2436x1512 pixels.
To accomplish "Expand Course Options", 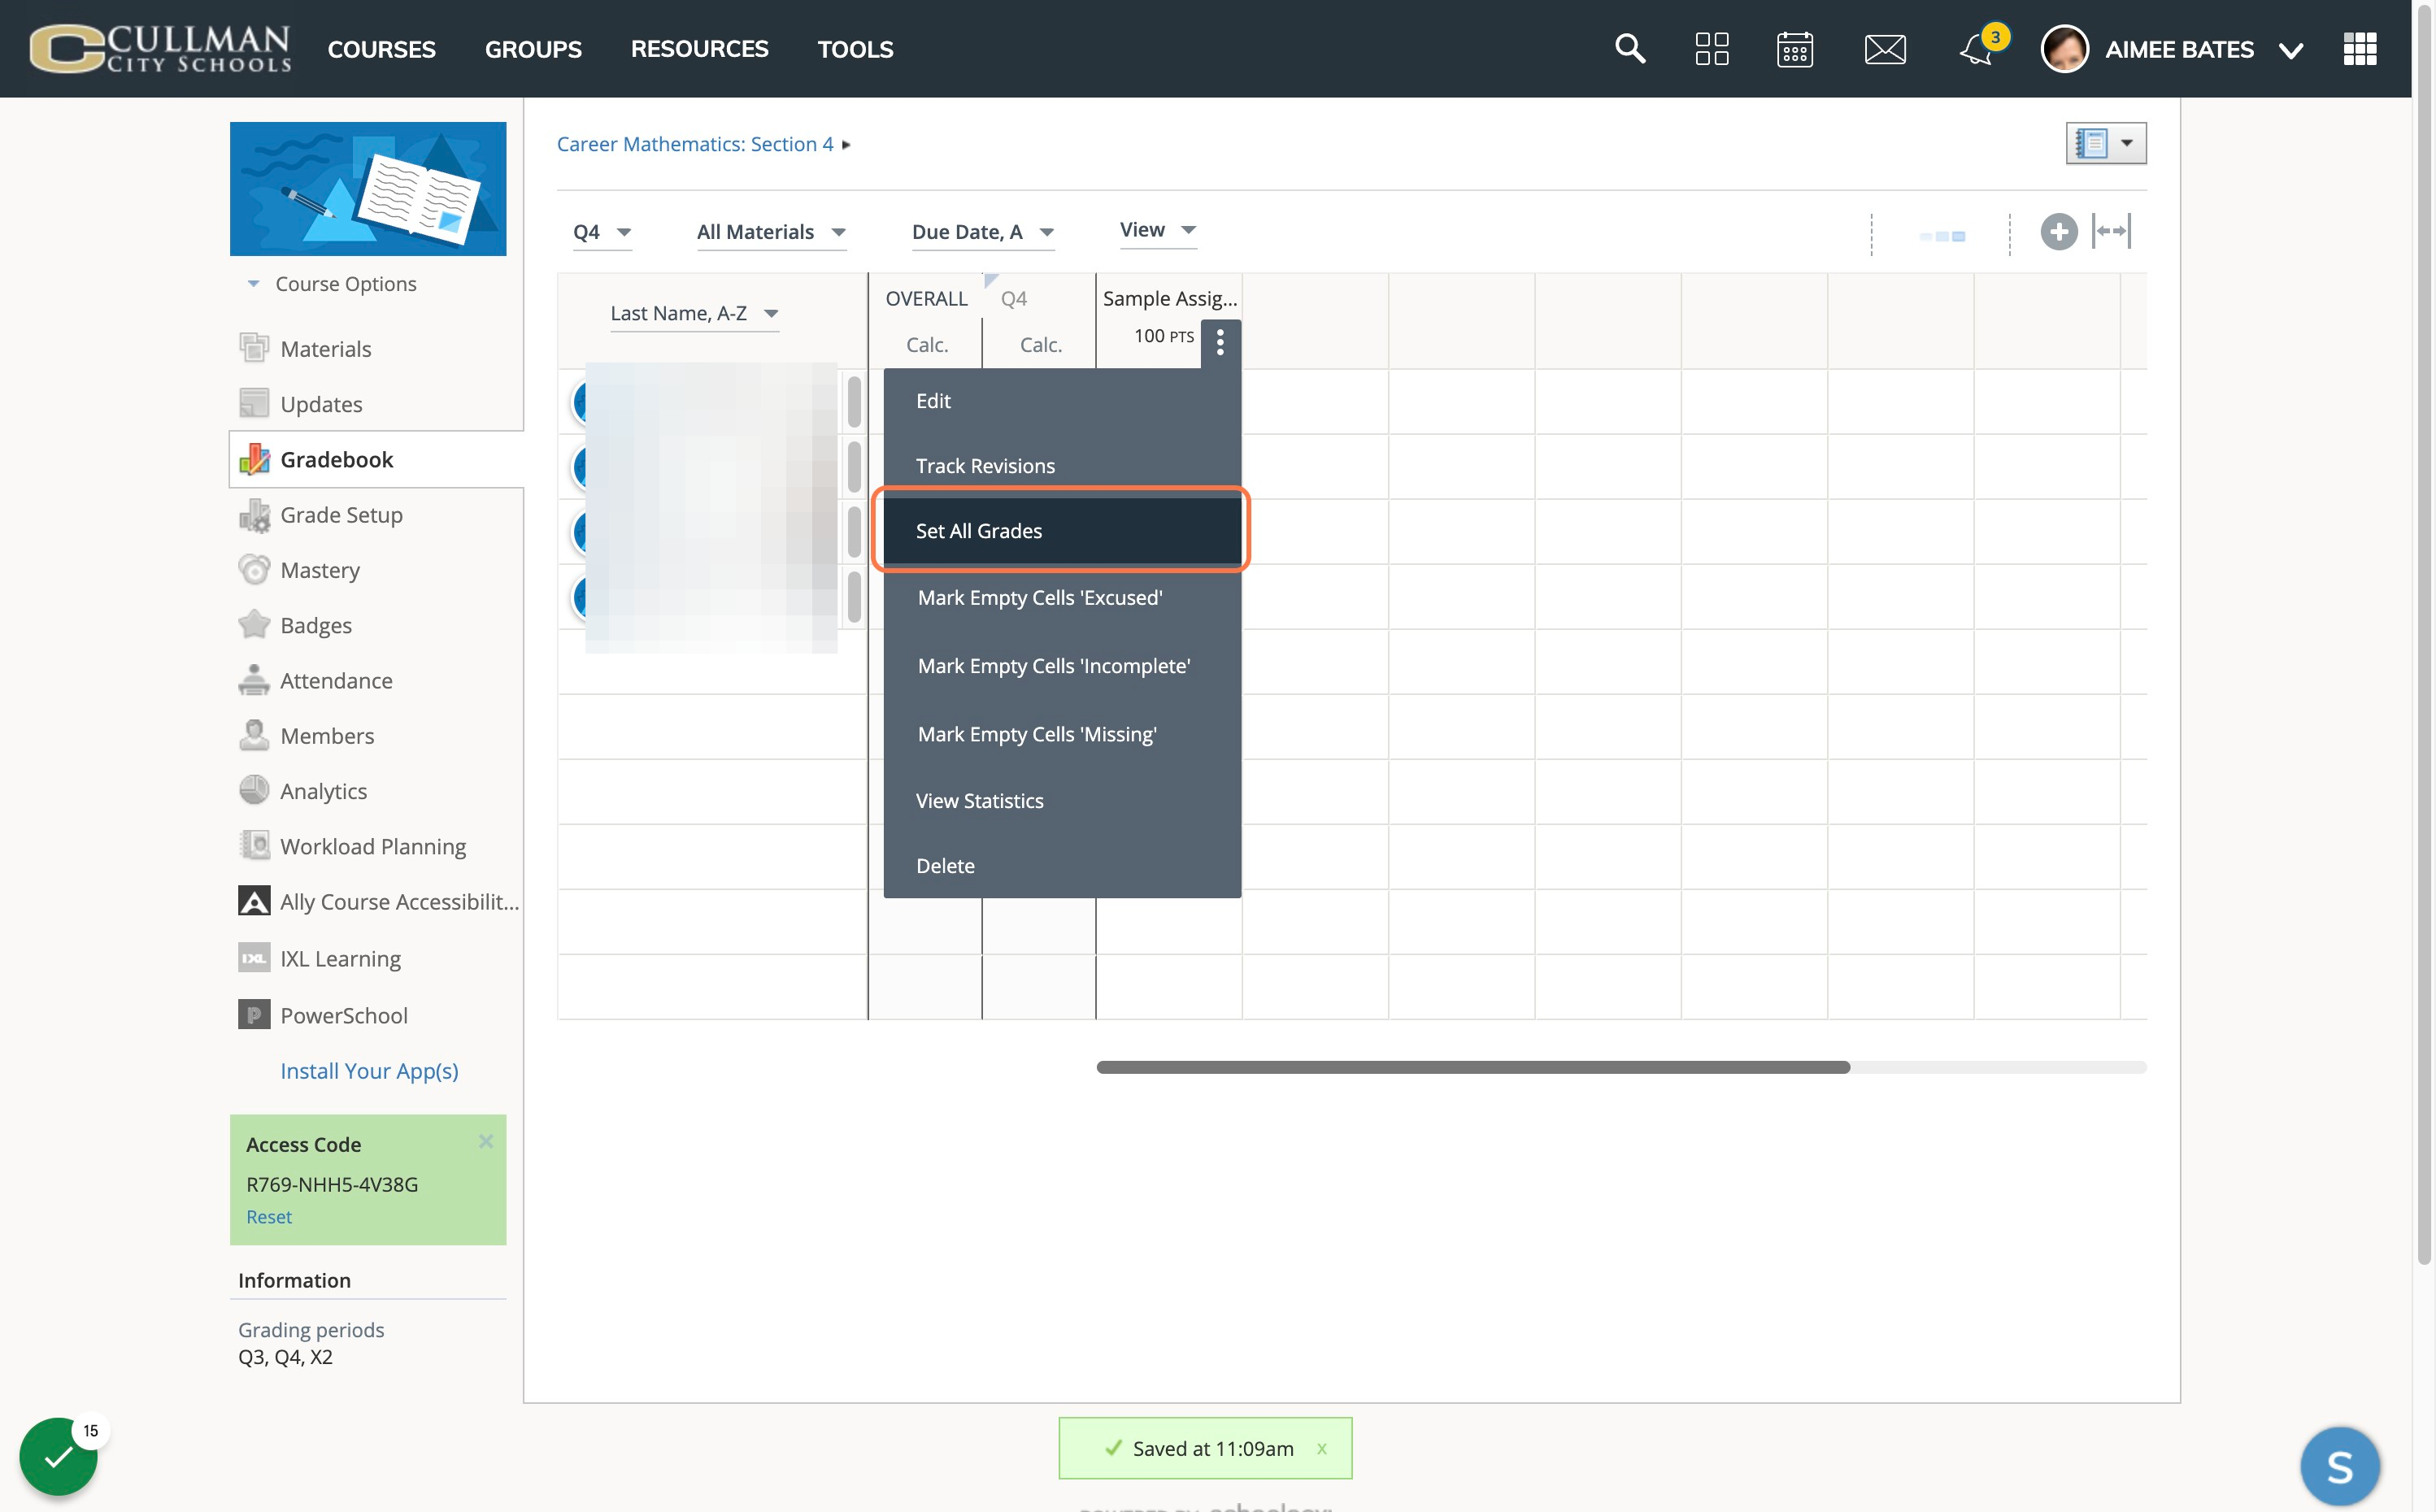I will pos(345,283).
